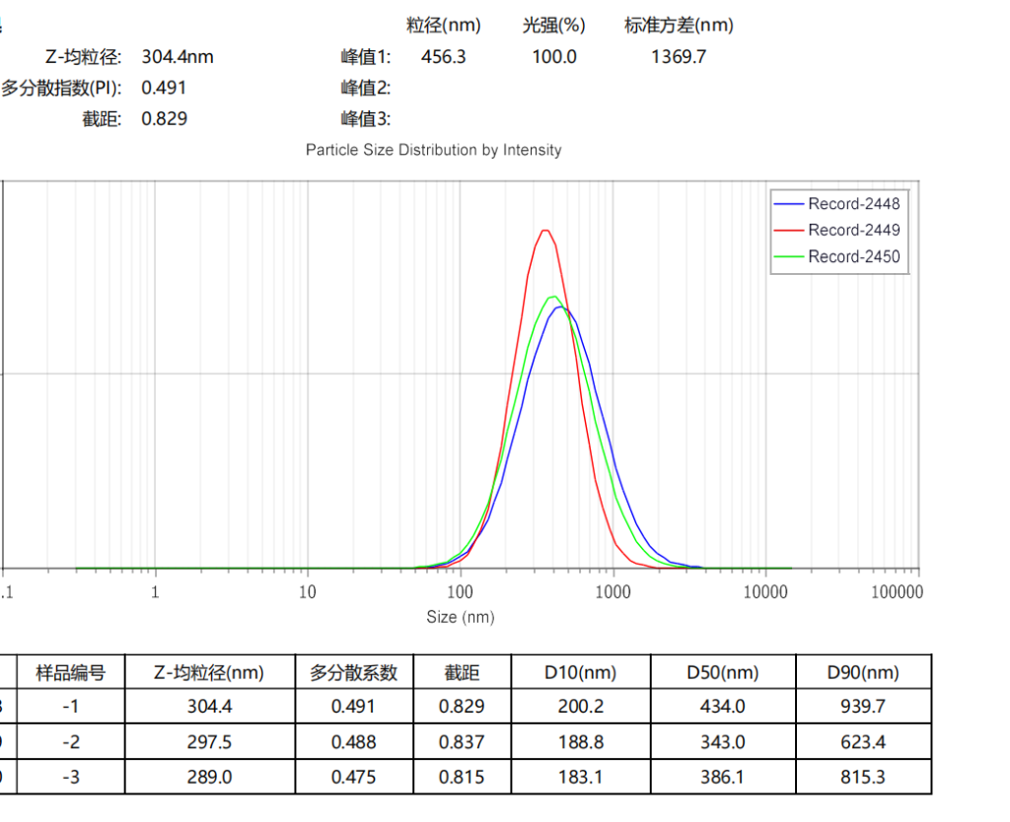Click the D50(nm) column header
1010x822 pixels.
point(723,672)
